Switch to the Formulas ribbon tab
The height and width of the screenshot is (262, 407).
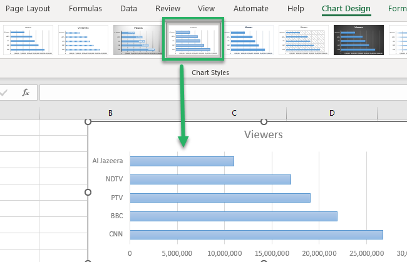point(85,9)
